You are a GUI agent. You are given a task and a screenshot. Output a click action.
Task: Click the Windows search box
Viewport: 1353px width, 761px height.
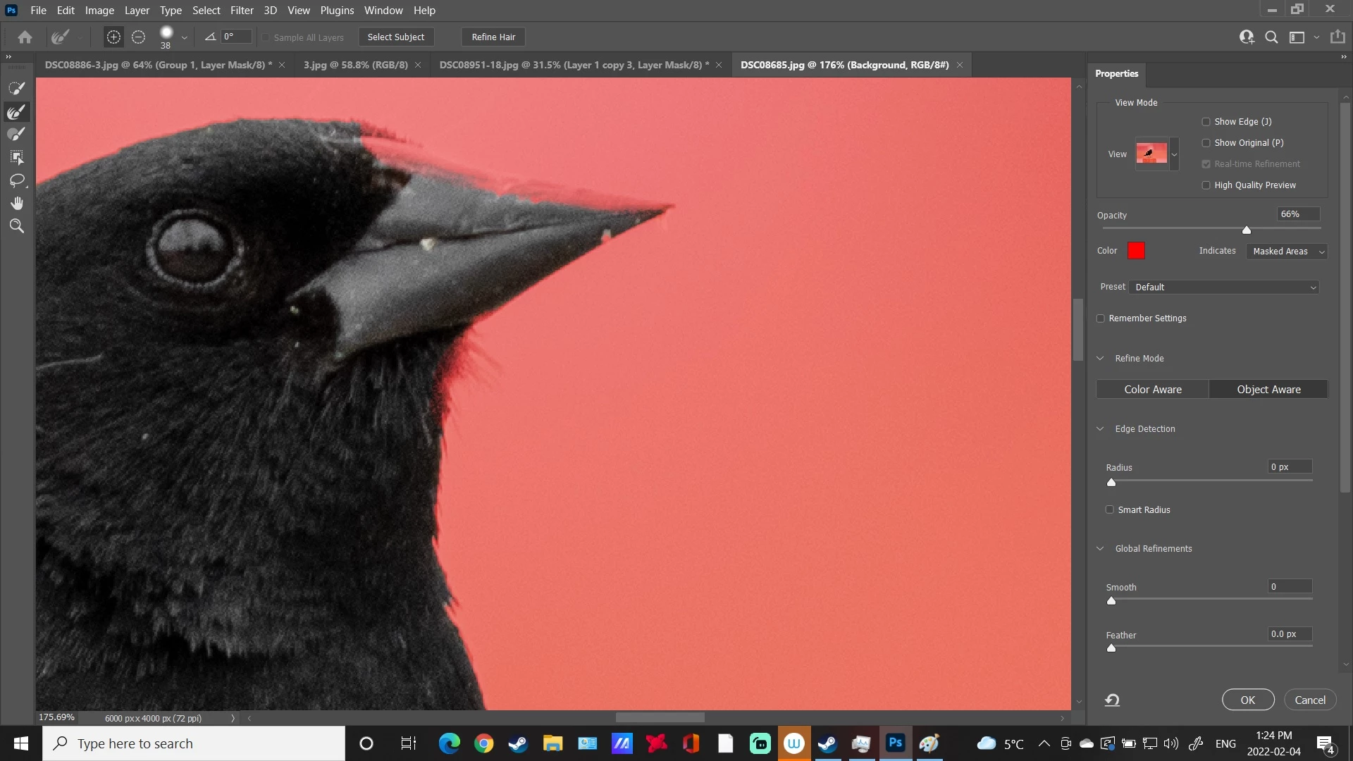(194, 743)
